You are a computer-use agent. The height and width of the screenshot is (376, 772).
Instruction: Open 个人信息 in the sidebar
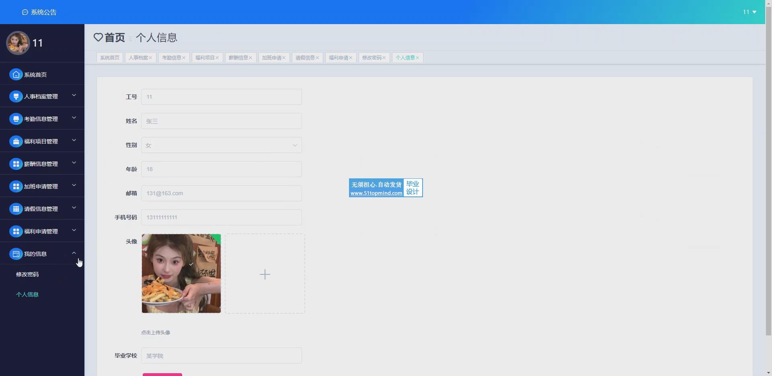pyautogui.click(x=27, y=294)
